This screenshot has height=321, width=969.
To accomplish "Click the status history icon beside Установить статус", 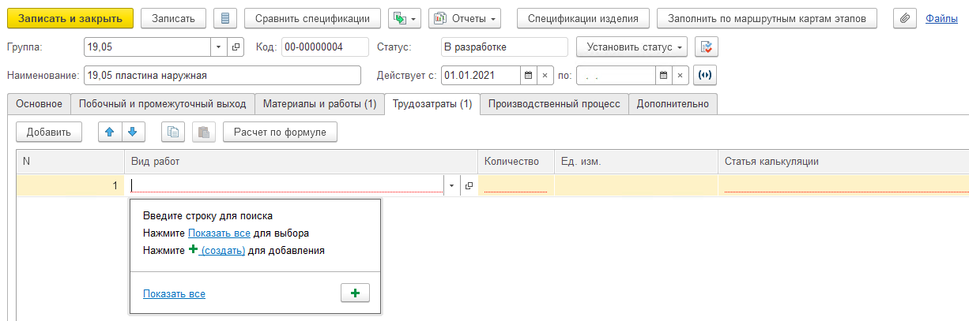I will click(706, 47).
